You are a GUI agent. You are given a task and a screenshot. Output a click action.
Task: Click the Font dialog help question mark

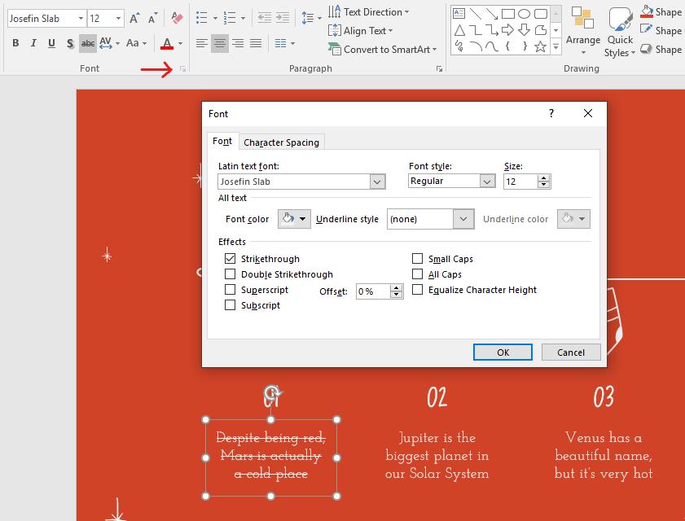coord(551,114)
